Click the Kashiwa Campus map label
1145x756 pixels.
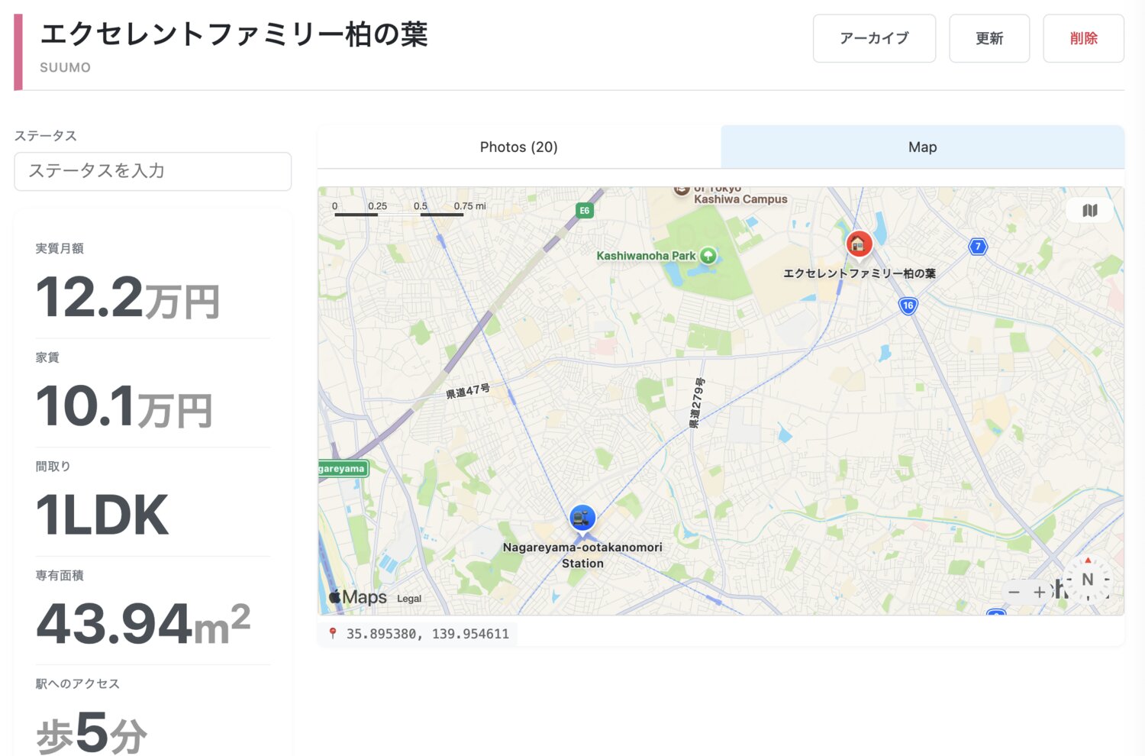pos(740,199)
